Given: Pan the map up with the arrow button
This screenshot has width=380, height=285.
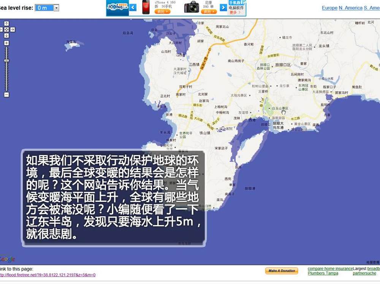Looking at the screenshot, I should (x=6, y=23).
